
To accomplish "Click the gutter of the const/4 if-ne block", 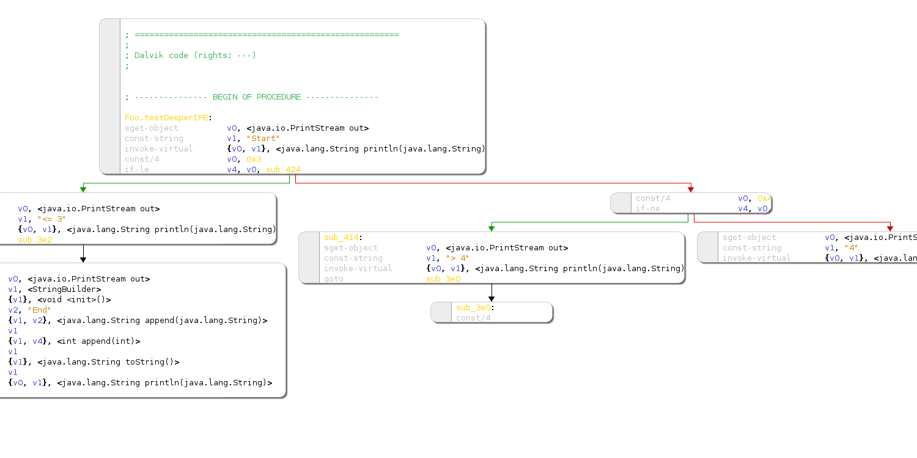I will 621,203.
